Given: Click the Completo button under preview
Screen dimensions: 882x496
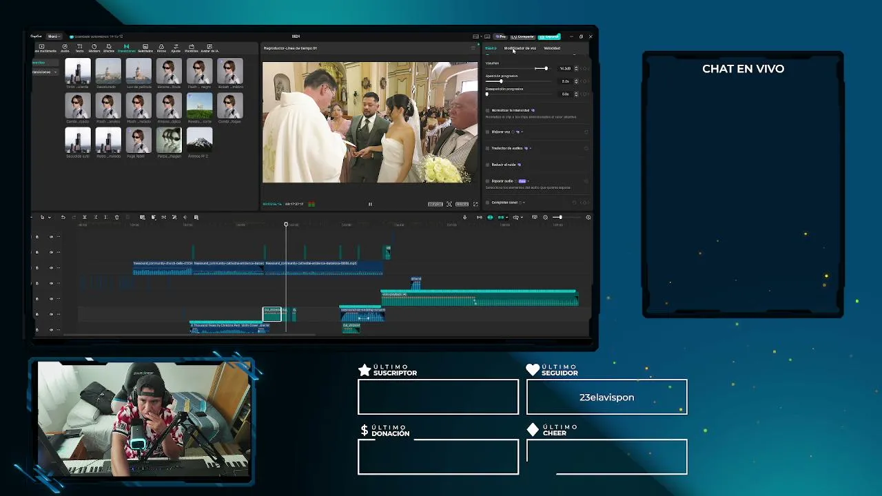Looking at the screenshot, I should click(x=435, y=204).
